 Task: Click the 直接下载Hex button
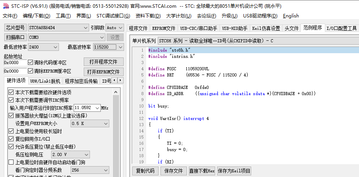202,171
